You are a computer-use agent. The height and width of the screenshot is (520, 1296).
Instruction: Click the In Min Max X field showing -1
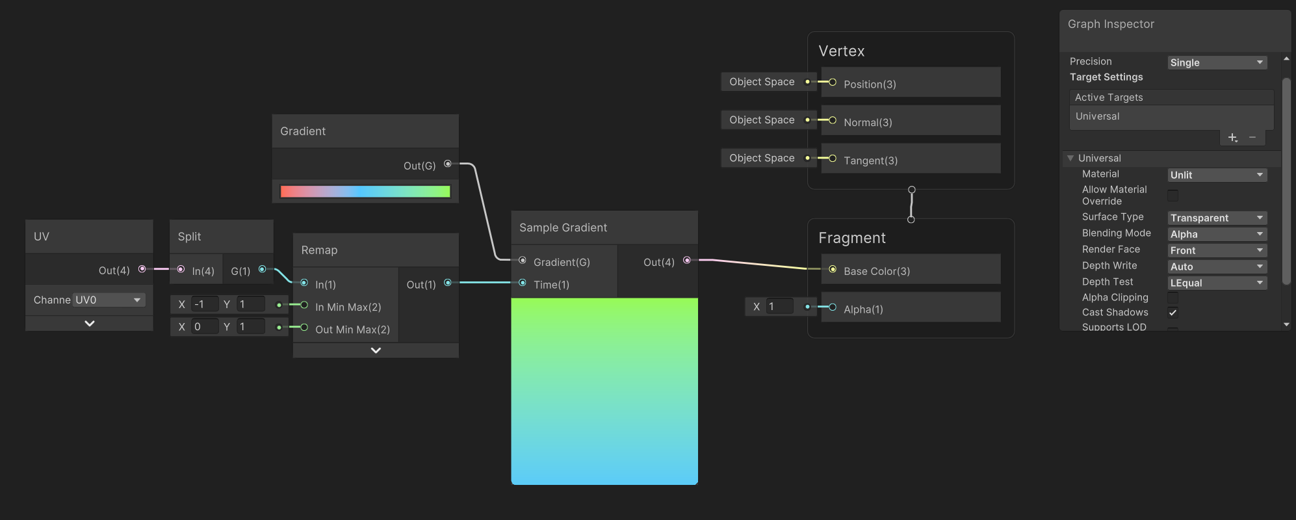point(205,304)
